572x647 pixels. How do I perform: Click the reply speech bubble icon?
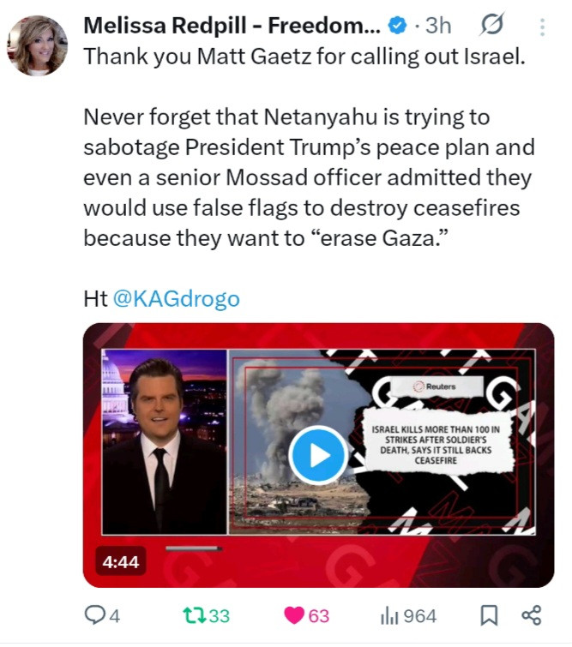tap(93, 615)
